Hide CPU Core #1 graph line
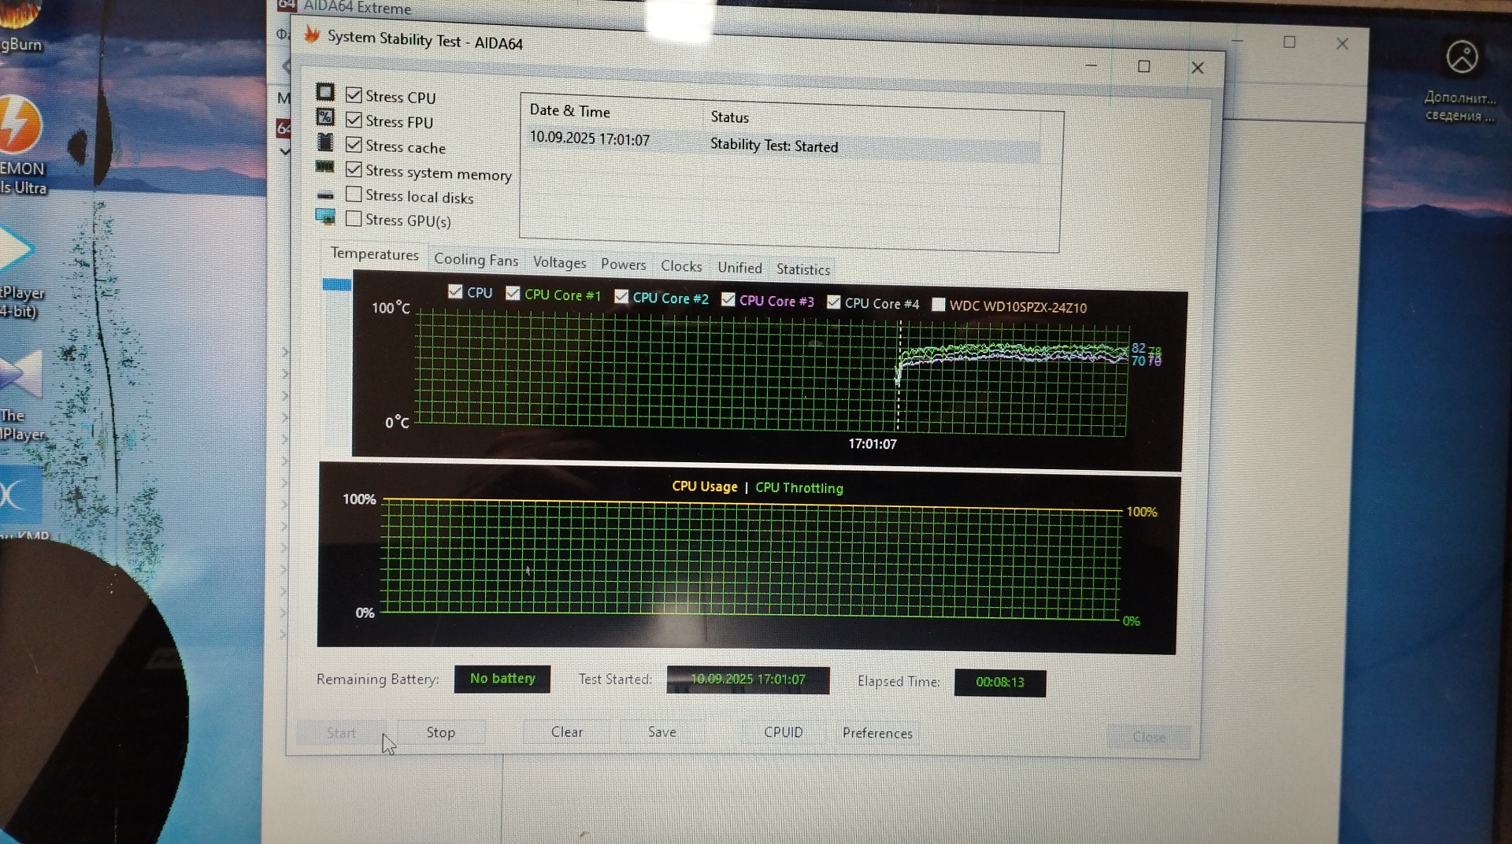This screenshot has height=844, width=1512. pyautogui.click(x=513, y=294)
